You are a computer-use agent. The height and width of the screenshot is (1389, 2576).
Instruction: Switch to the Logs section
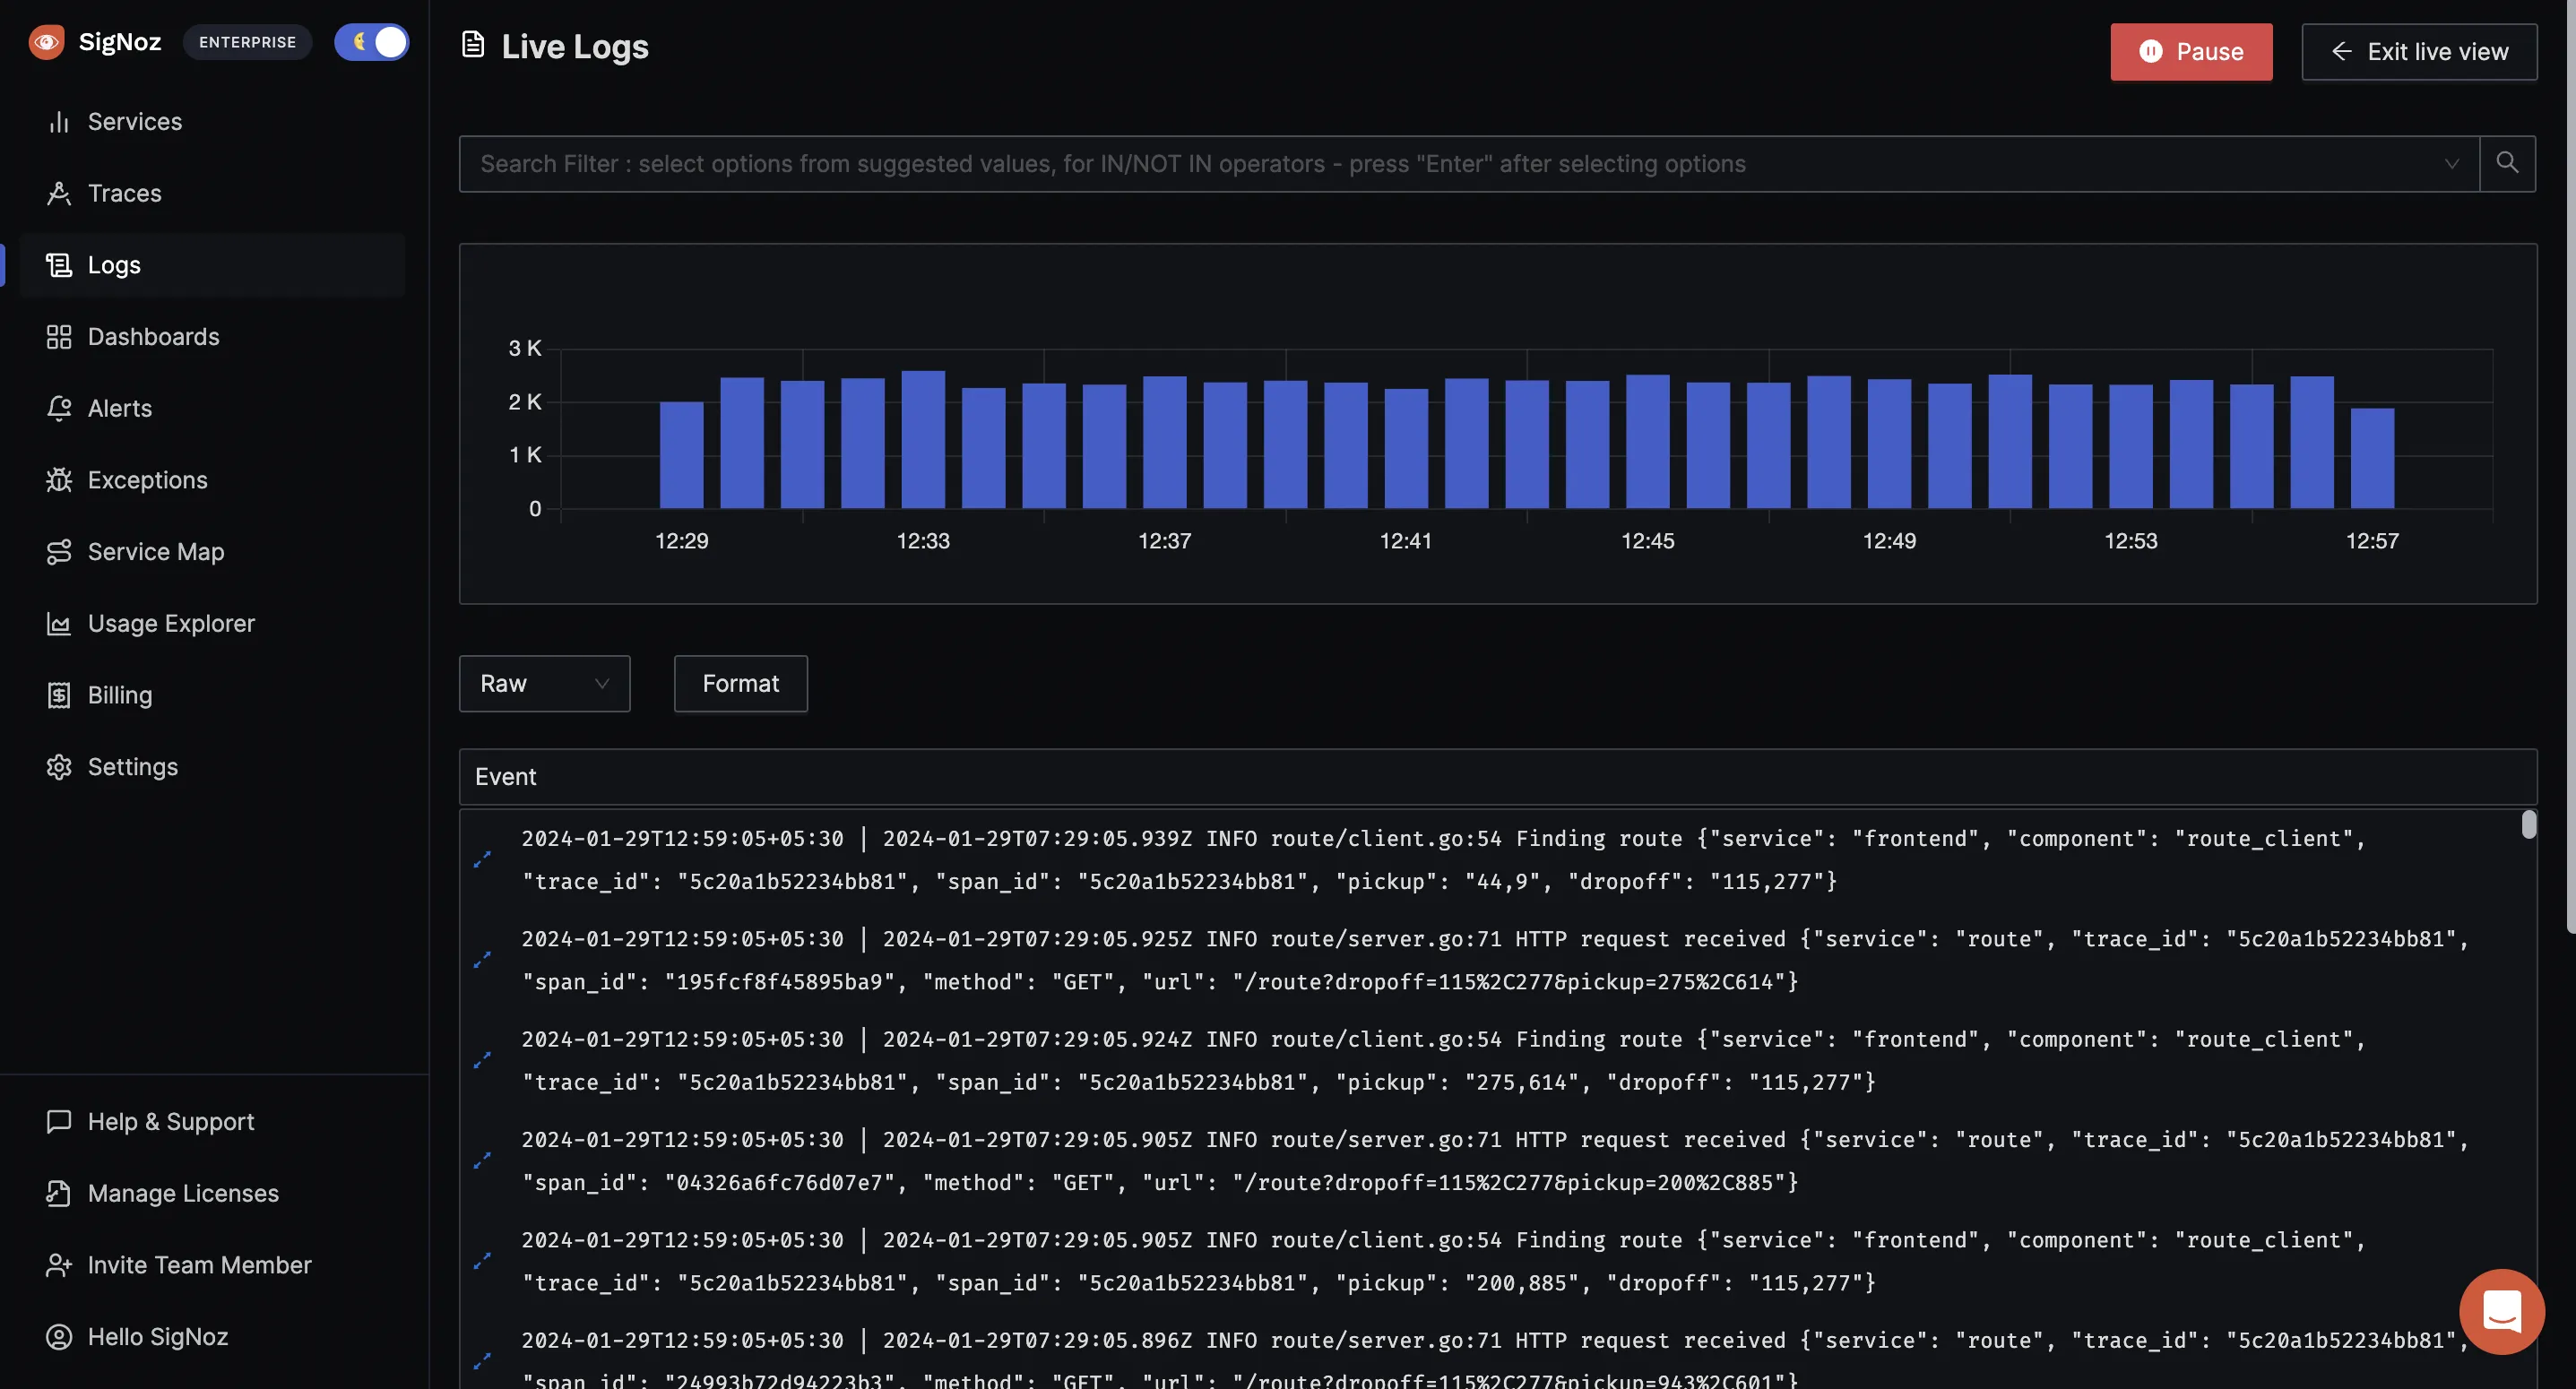point(112,264)
